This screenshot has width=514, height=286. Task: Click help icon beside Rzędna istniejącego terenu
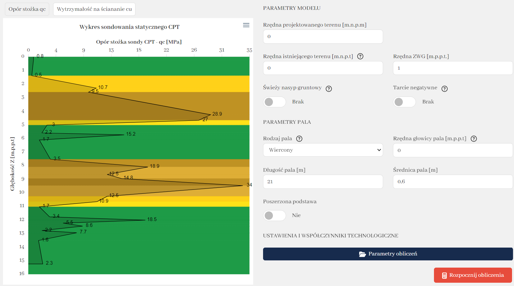point(360,56)
